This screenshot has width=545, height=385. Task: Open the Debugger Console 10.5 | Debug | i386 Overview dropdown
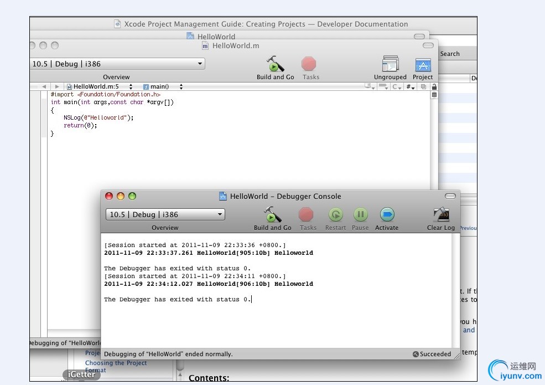tap(165, 214)
